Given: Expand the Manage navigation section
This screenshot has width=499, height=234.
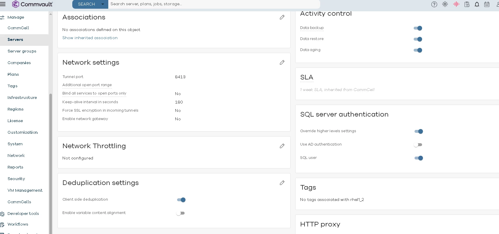Looking at the screenshot, I should click(x=16, y=17).
